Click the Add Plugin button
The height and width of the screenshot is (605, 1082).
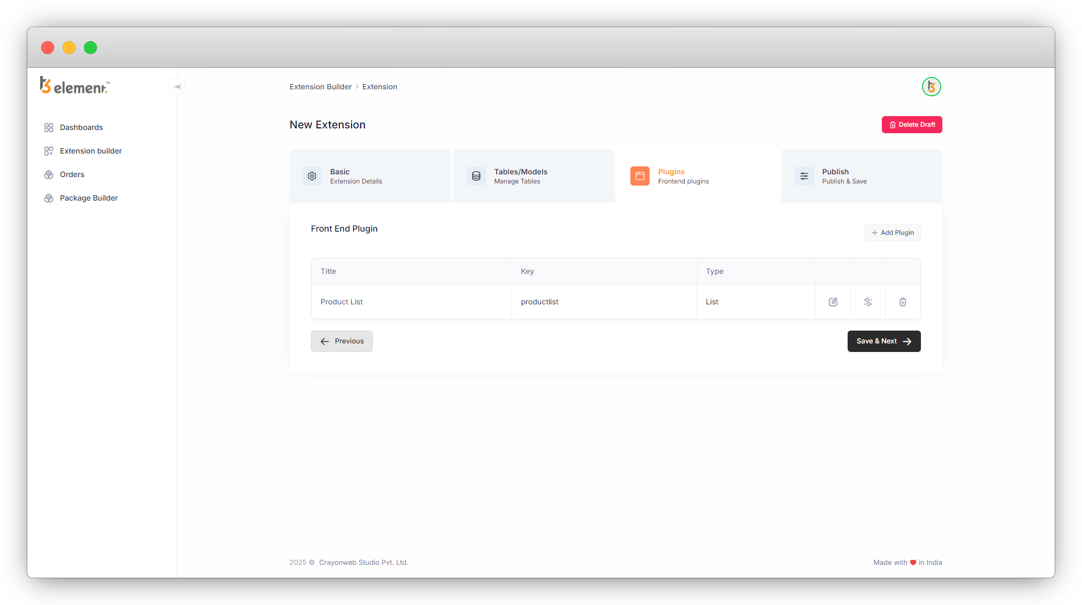pos(893,233)
